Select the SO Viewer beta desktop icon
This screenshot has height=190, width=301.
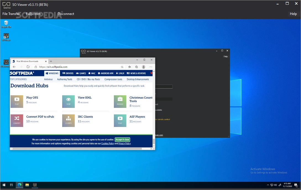pos(6,63)
